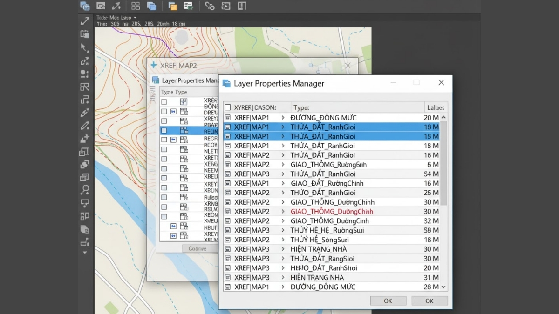
Task: Check the box on highlighted REUN row
Action: tap(164, 131)
